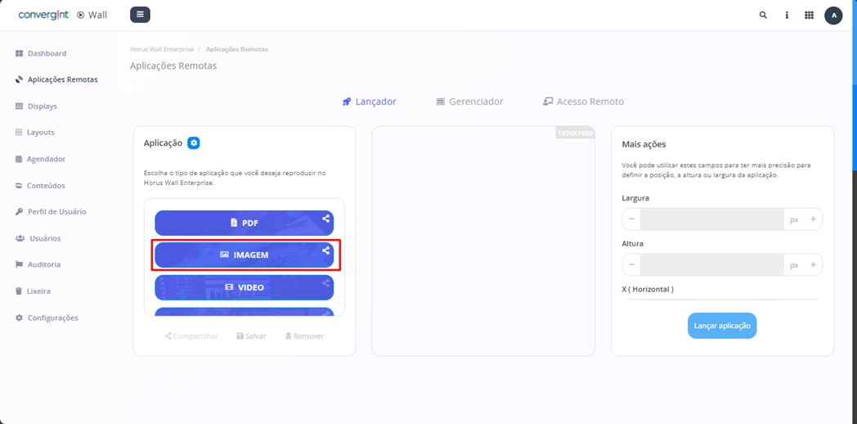Click Horus Wall Enterprise breadcrumb link
This screenshot has width=857, height=424.
tap(161, 49)
